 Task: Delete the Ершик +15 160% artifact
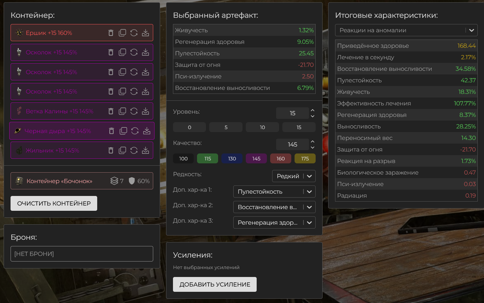click(x=111, y=33)
